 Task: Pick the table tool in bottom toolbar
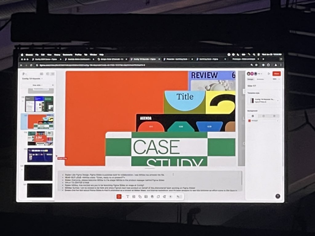[x=146, y=197]
